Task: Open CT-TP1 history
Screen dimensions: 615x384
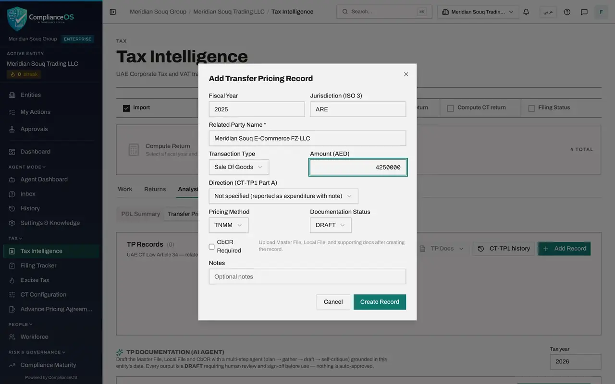Action: (x=504, y=249)
